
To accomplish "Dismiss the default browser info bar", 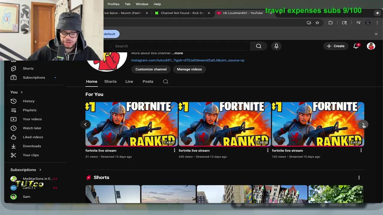I will [376, 34].
